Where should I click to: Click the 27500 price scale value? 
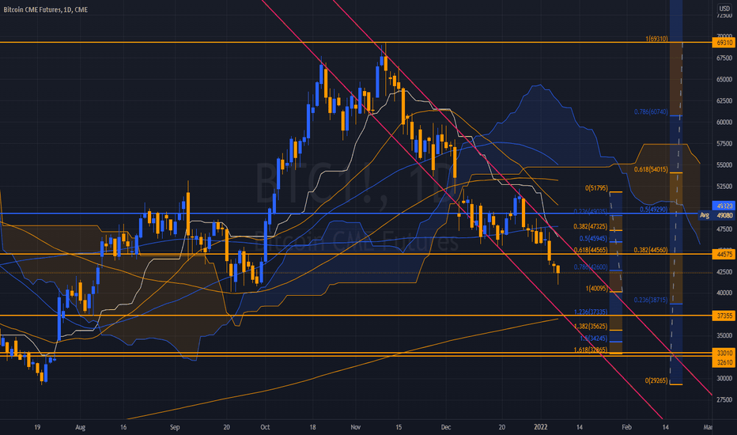point(724,399)
